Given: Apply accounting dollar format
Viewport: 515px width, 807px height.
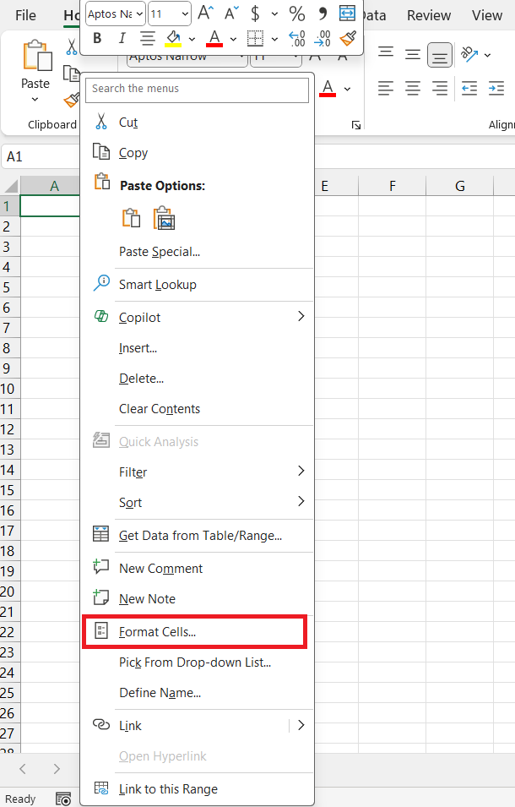Looking at the screenshot, I should click(x=256, y=13).
